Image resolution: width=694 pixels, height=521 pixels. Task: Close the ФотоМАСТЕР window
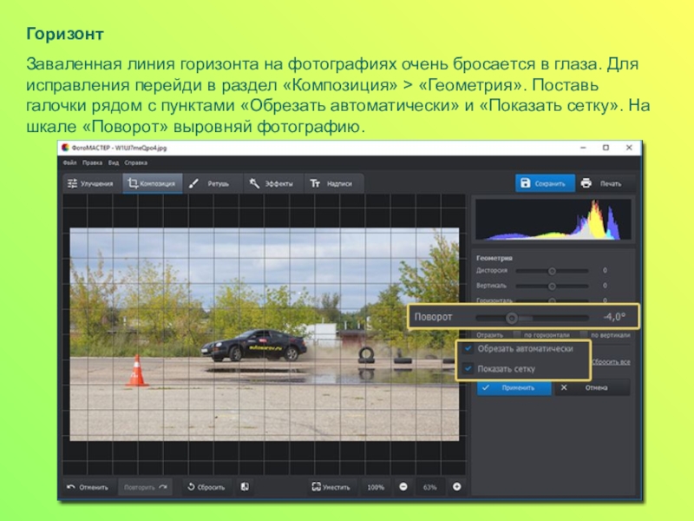629,148
